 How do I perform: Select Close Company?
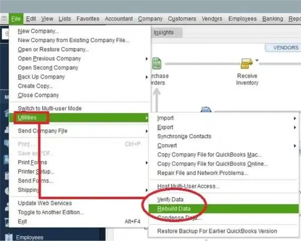pyautogui.click(x=80, y=95)
